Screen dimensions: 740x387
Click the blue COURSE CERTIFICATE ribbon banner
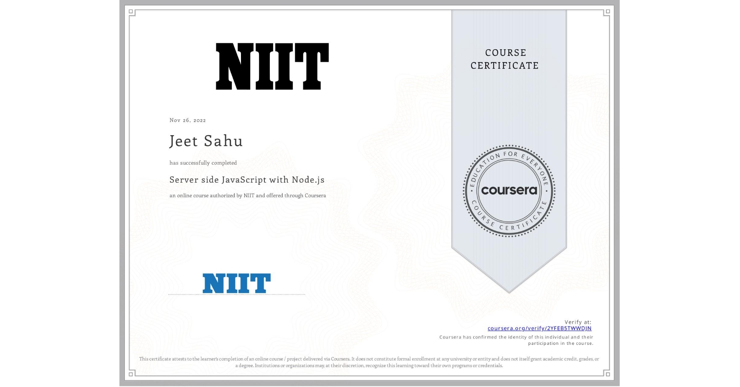click(x=509, y=125)
